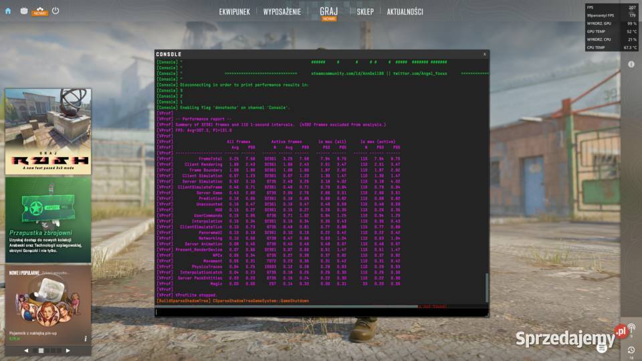Open the Przepustka zbrojowni promo tile

tap(48, 219)
